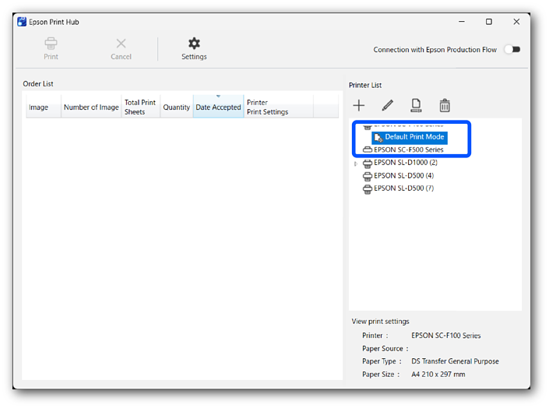Select EPSON SL-D500 (4) printer
The height and width of the screenshot is (408, 549).
(403, 176)
